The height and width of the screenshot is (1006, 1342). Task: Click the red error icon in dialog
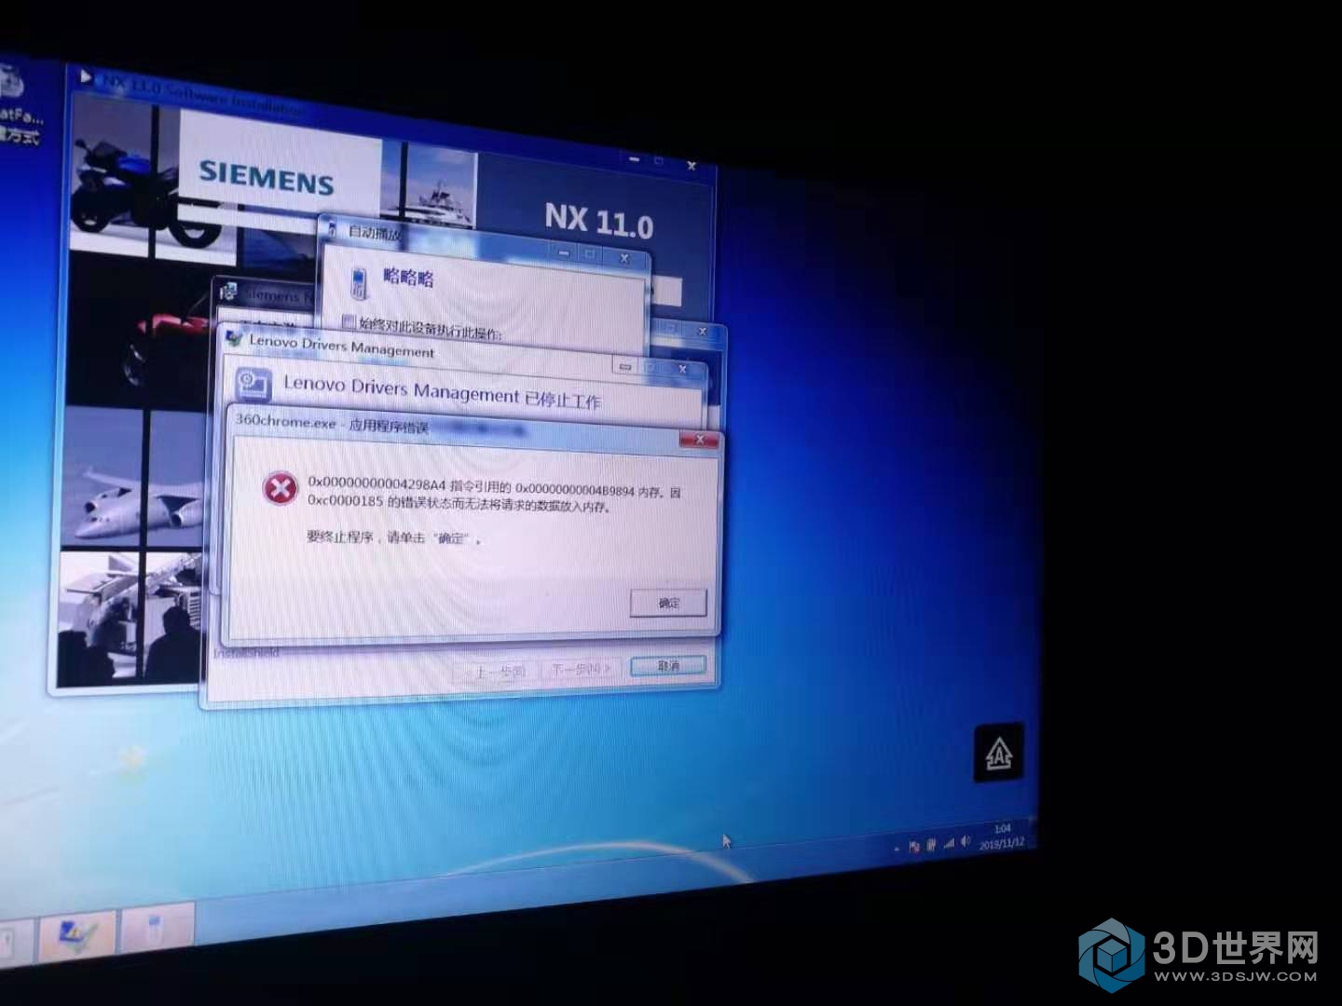(279, 488)
